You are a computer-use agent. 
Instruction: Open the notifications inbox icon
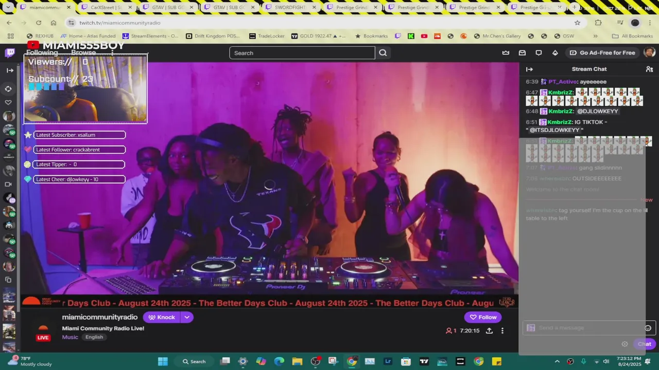[x=522, y=53]
